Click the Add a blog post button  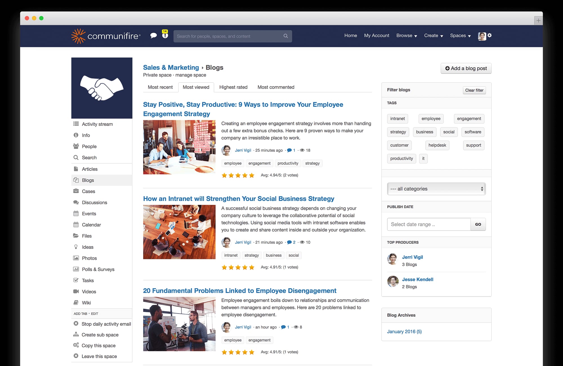pos(466,68)
